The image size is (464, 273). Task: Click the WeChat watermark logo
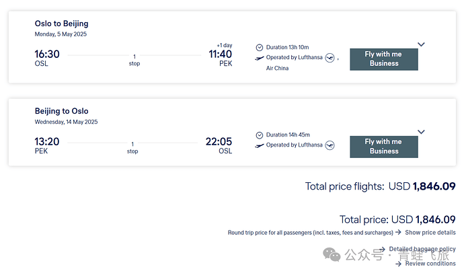(x=332, y=254)
